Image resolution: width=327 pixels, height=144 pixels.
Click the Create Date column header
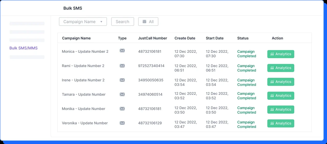185,38
